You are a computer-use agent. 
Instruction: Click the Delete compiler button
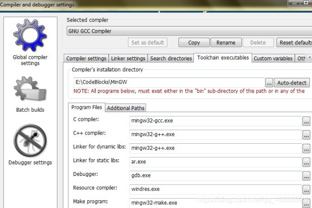[x=258, y=43]
